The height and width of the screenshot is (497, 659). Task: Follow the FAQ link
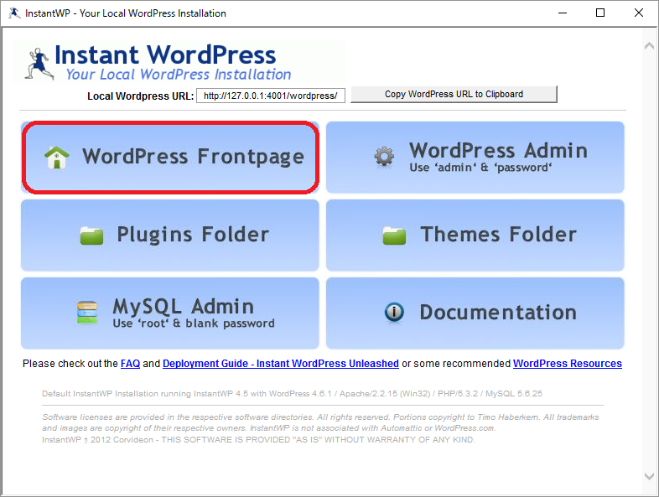tap(130, 364)
